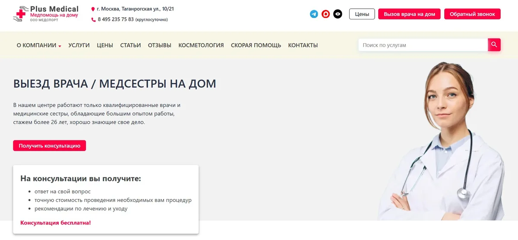Click the Обратный звонок button
Viewport: 518px width, 240px height.
[472, 14]
